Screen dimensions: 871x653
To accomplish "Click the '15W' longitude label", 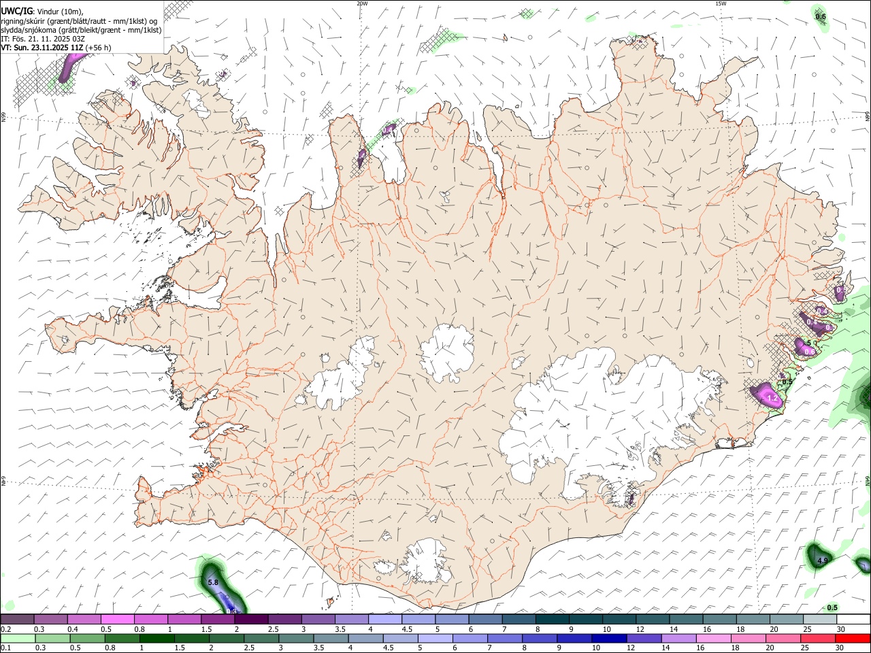I will pos(721,3).
